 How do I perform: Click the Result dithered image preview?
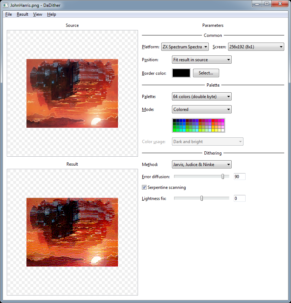tap(72, 232)
